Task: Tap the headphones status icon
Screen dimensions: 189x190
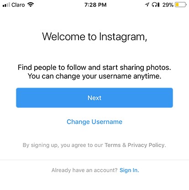Action: click(x=154, y=5)
